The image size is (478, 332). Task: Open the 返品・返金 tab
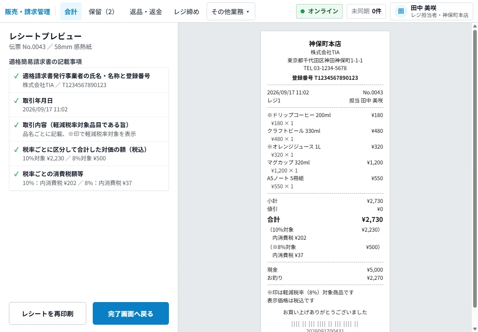[x=146, y=12]
